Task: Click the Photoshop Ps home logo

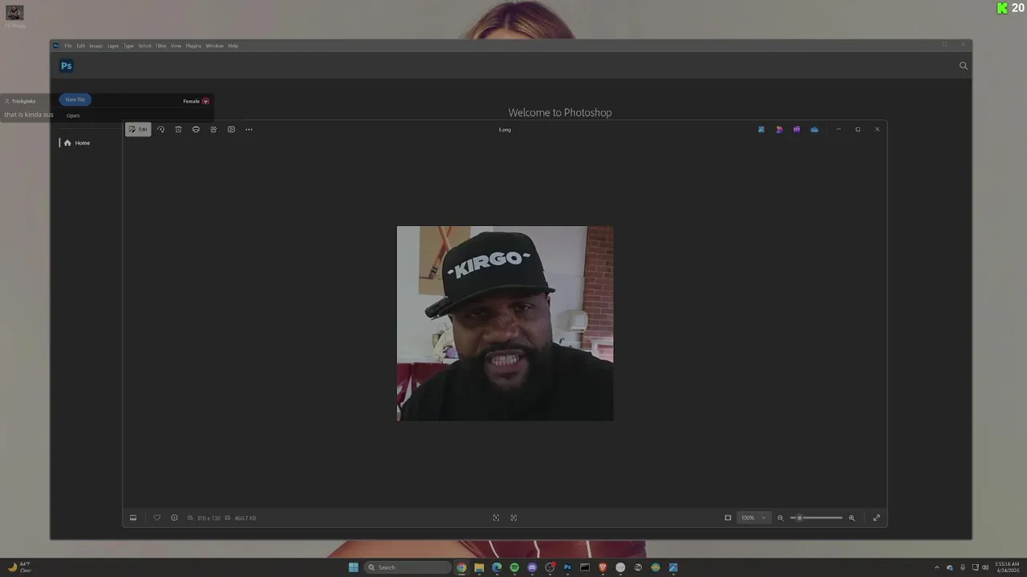Action: click(67, 66)
